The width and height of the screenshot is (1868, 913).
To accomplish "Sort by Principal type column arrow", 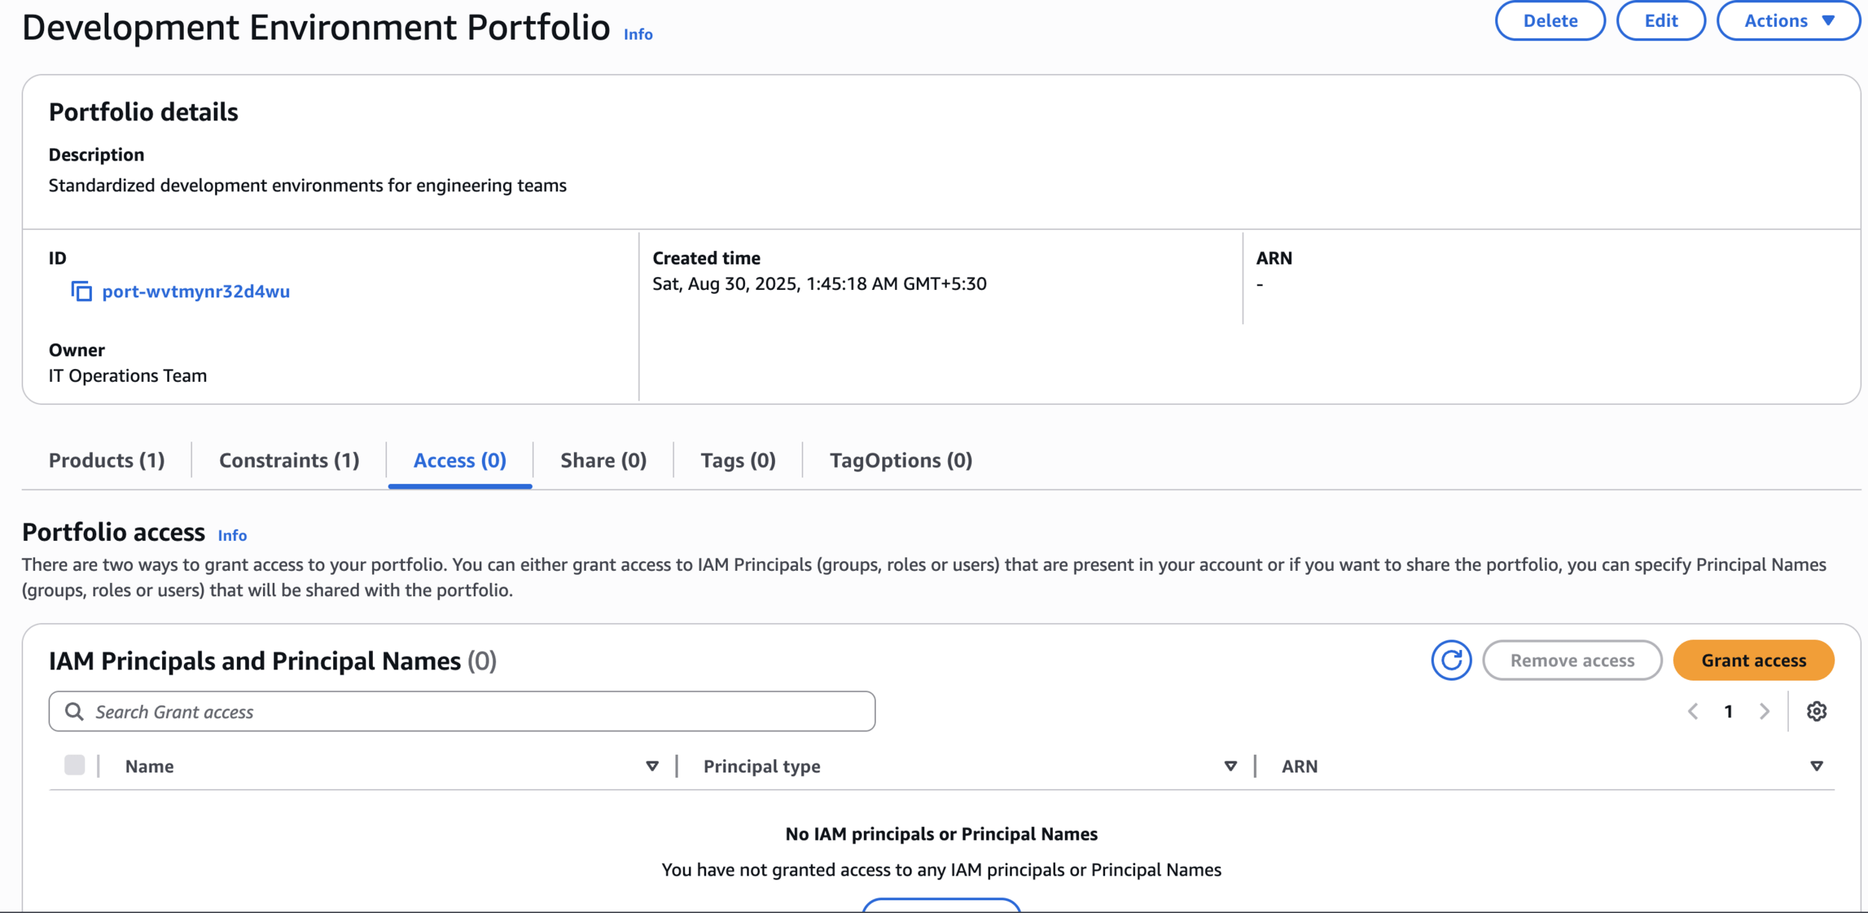I will [1230, 767].
